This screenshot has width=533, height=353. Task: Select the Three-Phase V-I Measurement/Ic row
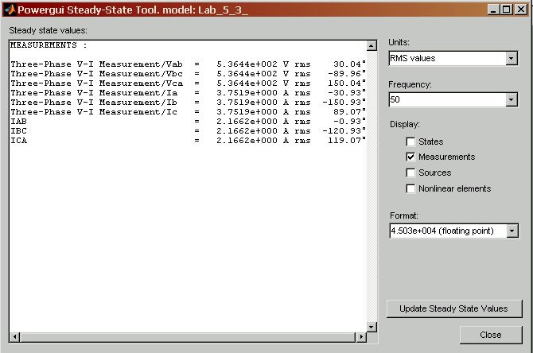click(x=188, y=112)
